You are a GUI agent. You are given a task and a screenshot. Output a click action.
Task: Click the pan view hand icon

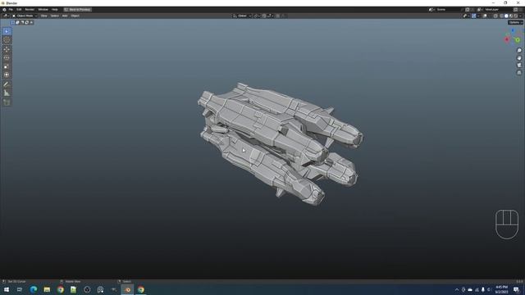click(519, 58)
